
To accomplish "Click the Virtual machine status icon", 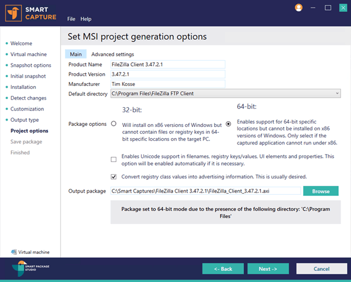I will pyautogui.click(x=13, y=252).
